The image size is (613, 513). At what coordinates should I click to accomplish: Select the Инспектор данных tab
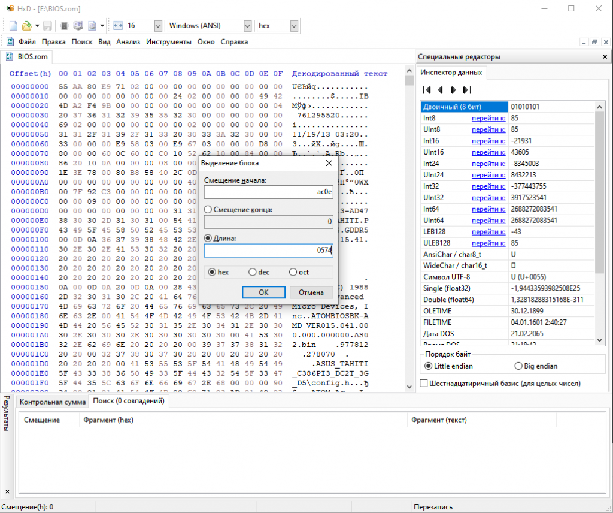point(451,73)
